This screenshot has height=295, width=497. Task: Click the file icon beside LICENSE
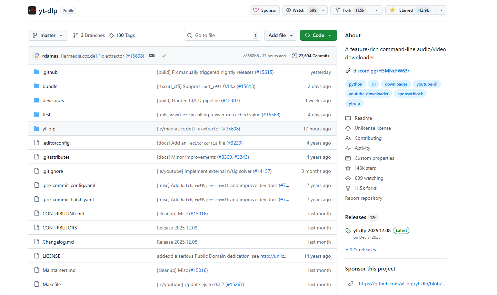37,256
